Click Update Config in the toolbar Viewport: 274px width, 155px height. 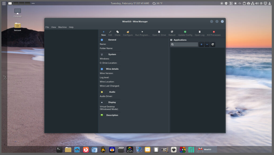[185, 33]
